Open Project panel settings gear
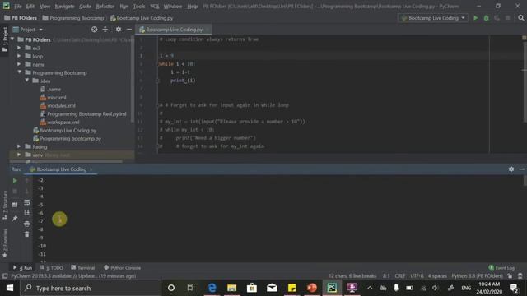 point(119,30)
